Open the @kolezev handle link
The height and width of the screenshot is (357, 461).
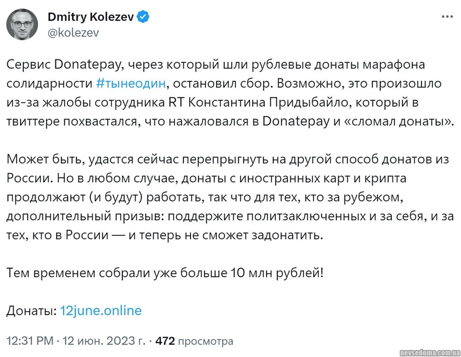[73, 33]
